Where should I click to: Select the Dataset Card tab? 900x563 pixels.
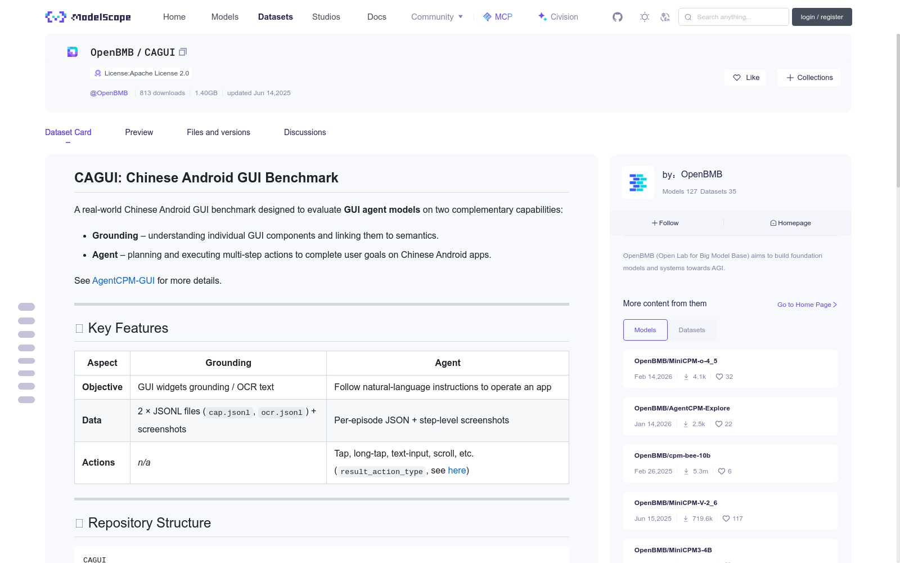(68, 132)
